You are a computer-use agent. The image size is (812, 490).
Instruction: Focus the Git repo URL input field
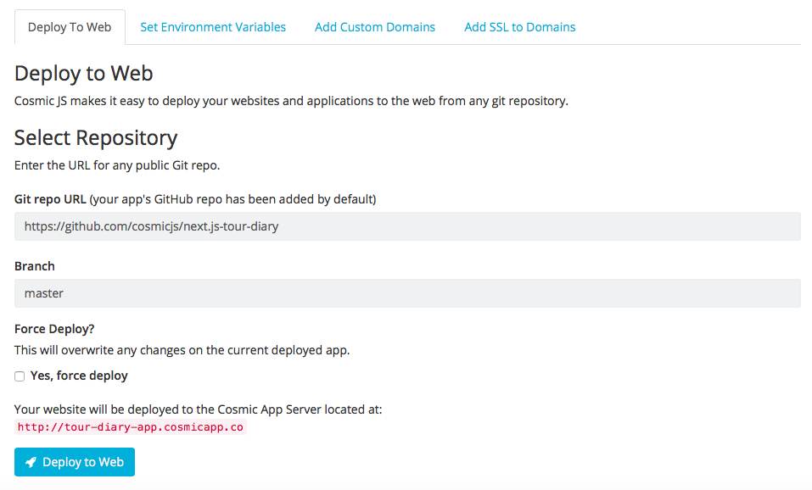click(x=407, y=226)
